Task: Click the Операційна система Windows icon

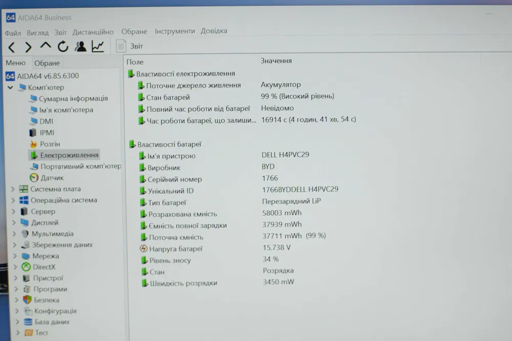Action: coord(24,200)
